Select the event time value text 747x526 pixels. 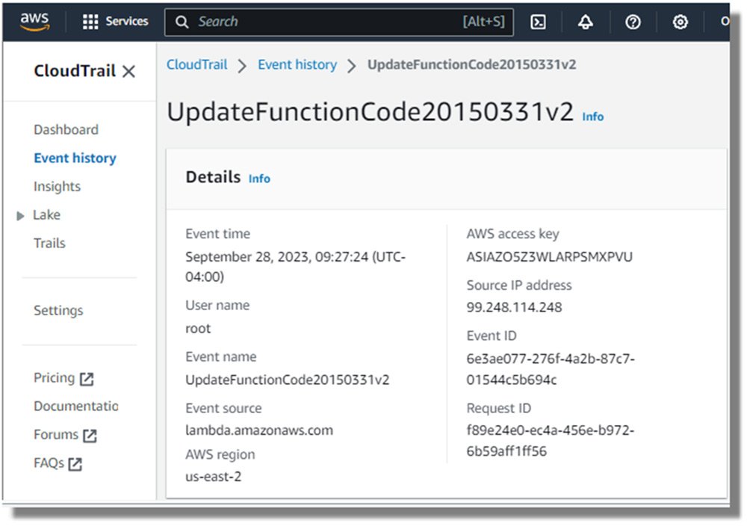[295, 267]
